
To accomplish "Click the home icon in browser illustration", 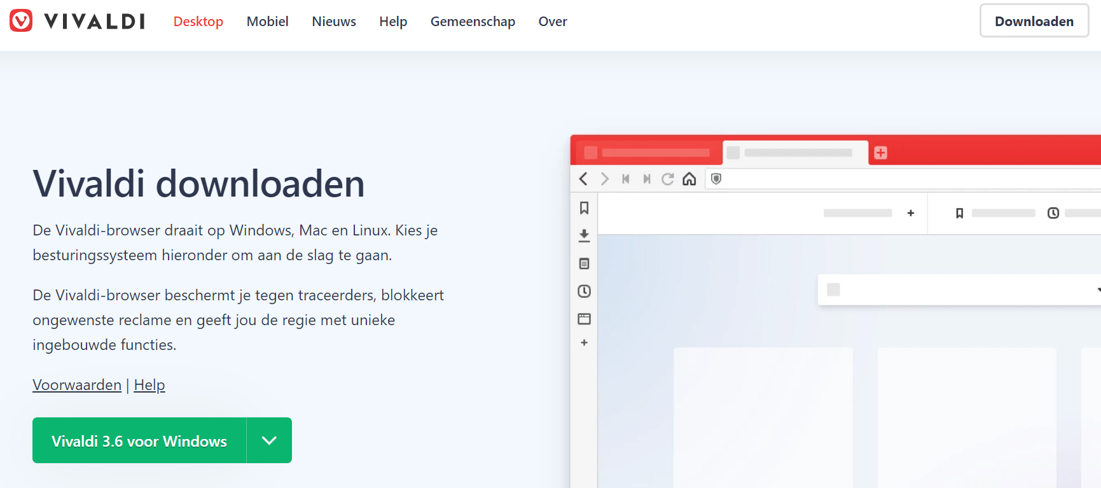I will (689, 179).
